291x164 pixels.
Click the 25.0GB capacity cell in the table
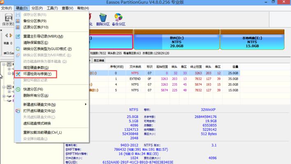click(233, 73)
